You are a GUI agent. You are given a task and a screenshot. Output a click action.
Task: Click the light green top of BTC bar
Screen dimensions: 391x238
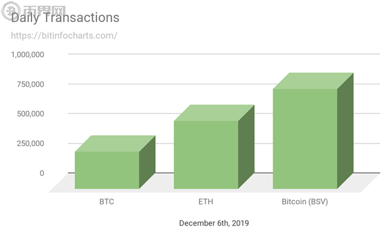(115, 144)
